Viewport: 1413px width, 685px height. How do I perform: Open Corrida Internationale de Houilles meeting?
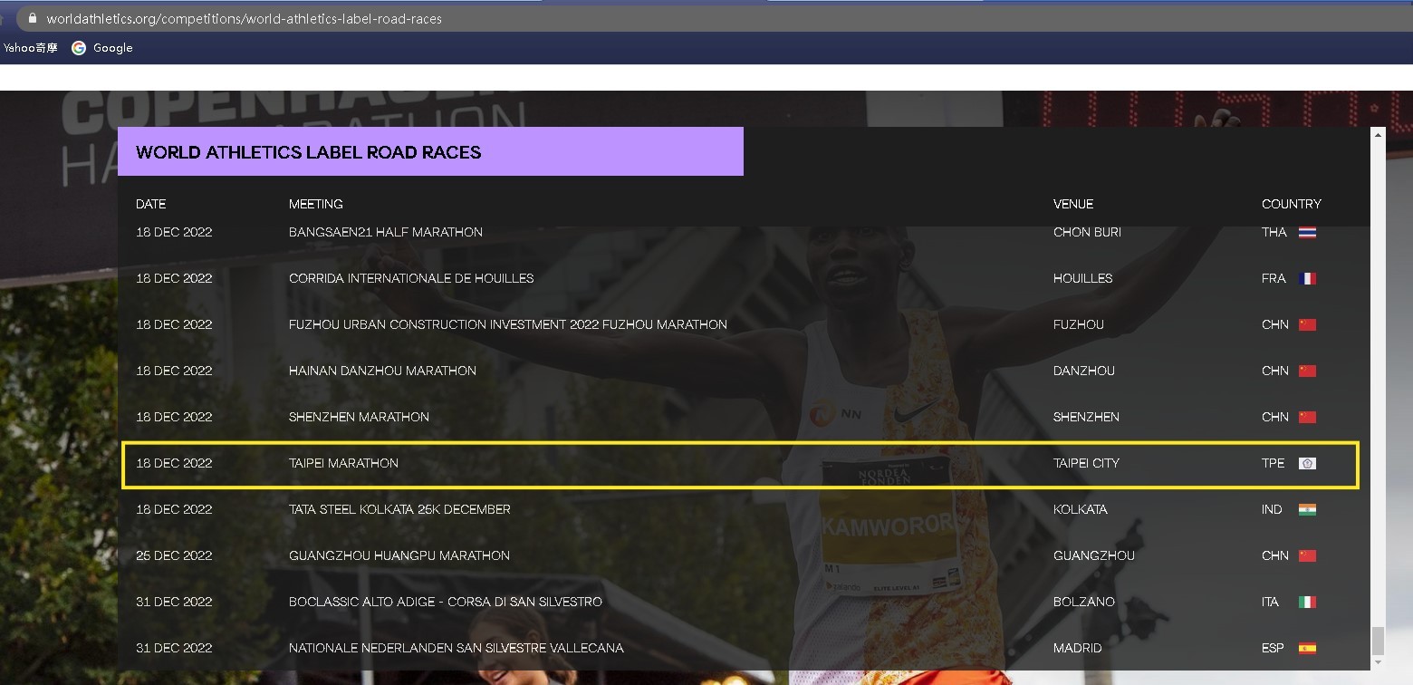click(x=411, y=278)
